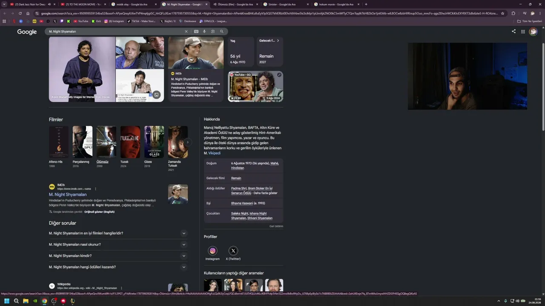Show hidden system tray icons

[x=499, y=301]
